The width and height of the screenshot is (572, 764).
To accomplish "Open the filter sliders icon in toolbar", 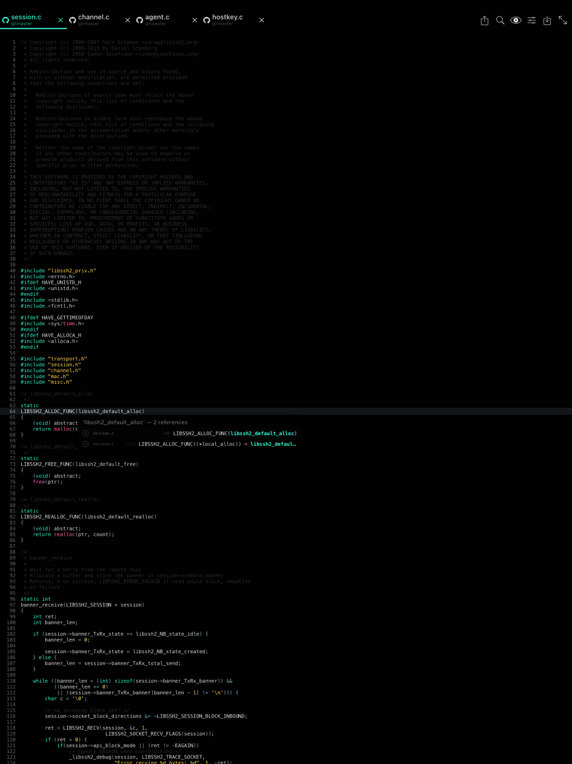I will click(x=532, y=20).
